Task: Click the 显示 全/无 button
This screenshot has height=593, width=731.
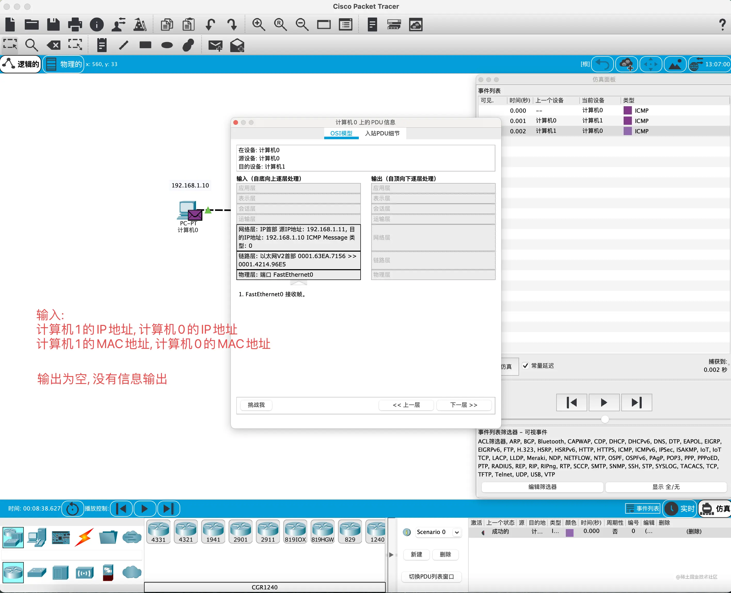Action: pos(666,487)
